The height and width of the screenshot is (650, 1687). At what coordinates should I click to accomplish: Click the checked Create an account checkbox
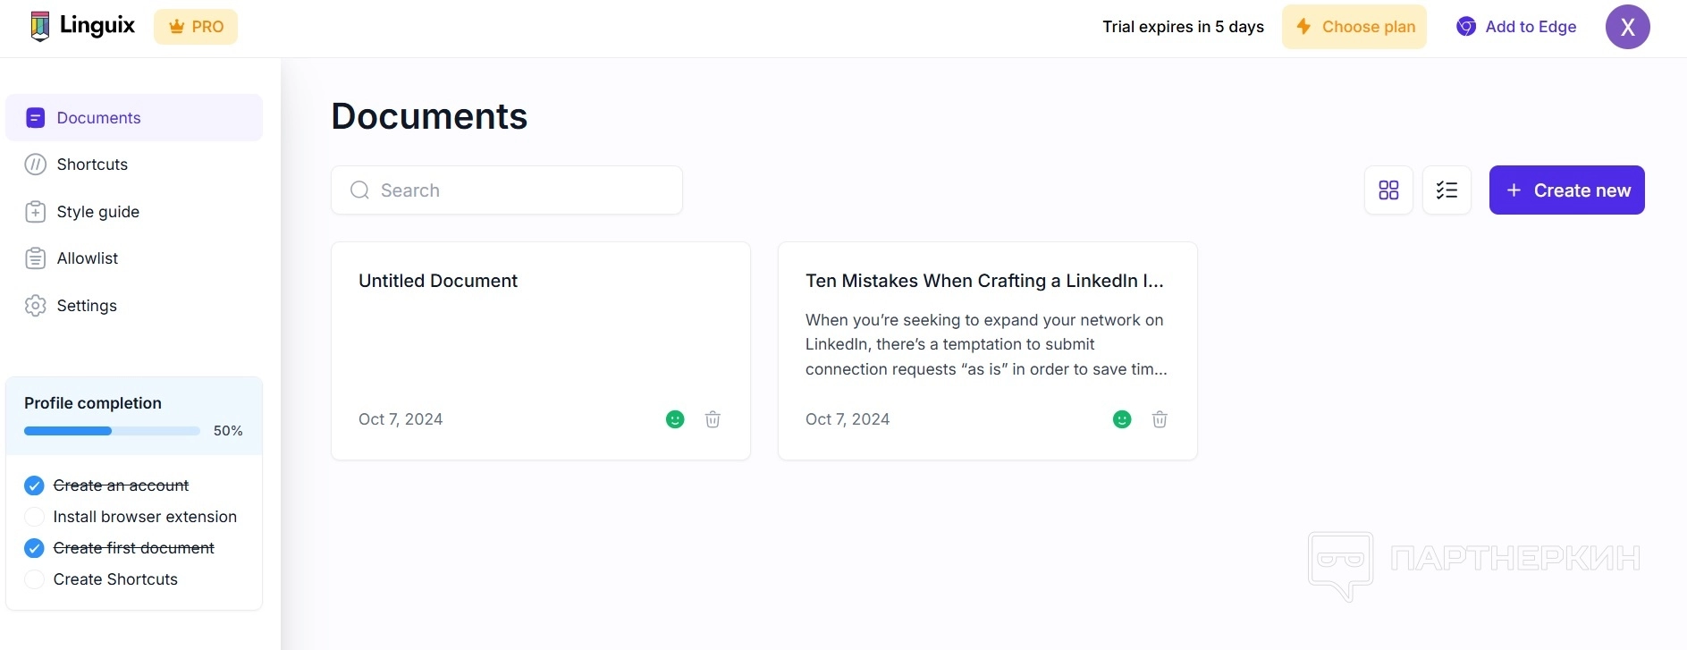[x=34, y=485]
